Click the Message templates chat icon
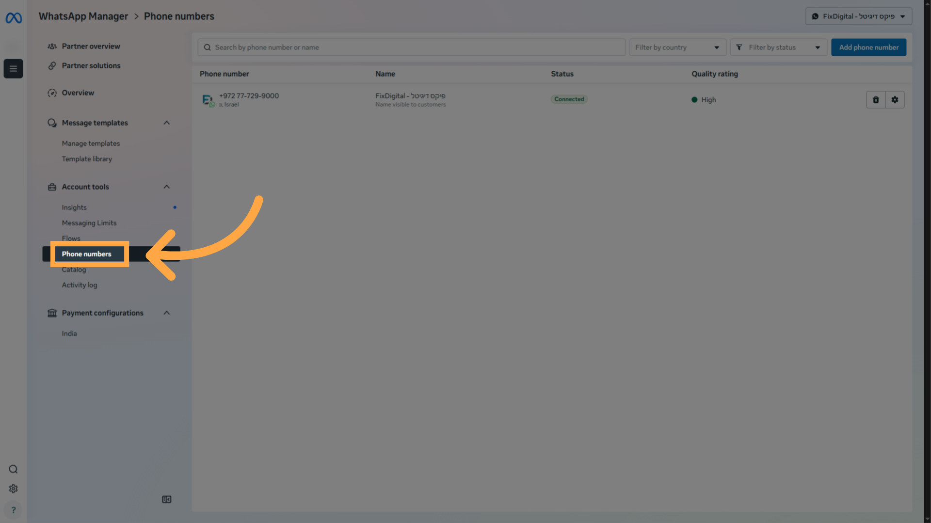Screen dimensions: 931x523 (52, 123)
